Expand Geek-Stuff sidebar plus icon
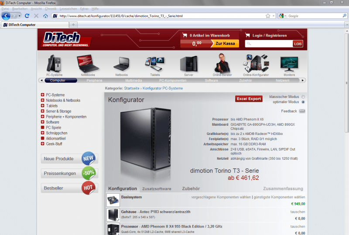 [42, 144]
